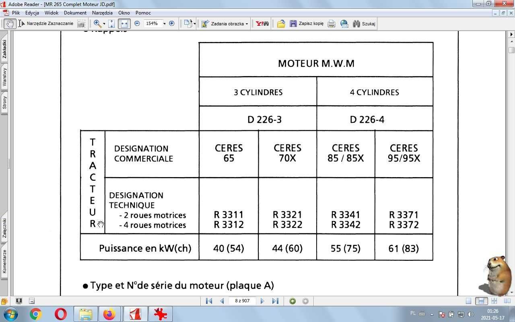
Task: Select the Hand tool in the toolbar
Action: (10, 23)
